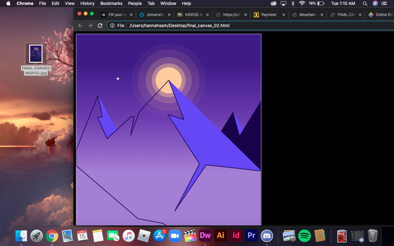Click the site info icon in address bar
Screen dimensions: 394x246
point(112,26)
